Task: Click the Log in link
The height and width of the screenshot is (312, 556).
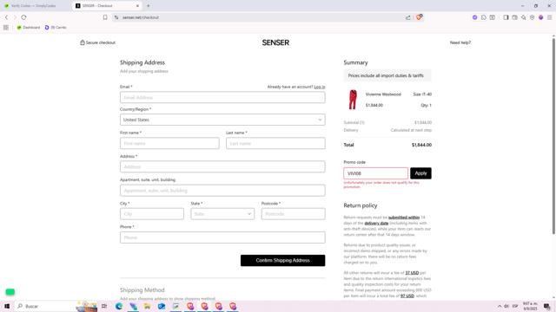Action: click(x=320, y=87)
